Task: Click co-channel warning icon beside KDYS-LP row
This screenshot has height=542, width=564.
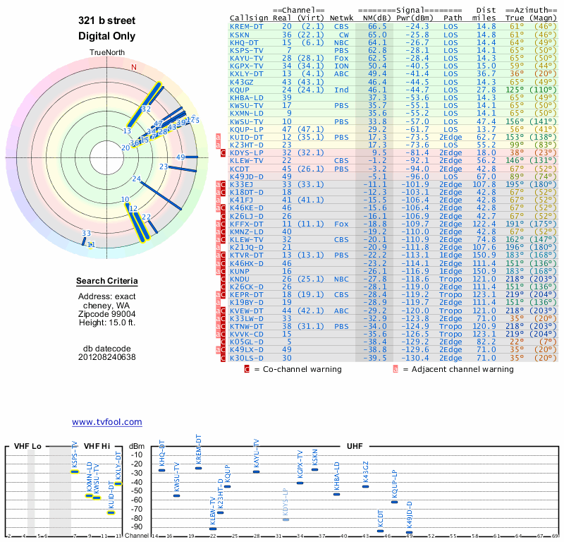Action: click(223, 153)
